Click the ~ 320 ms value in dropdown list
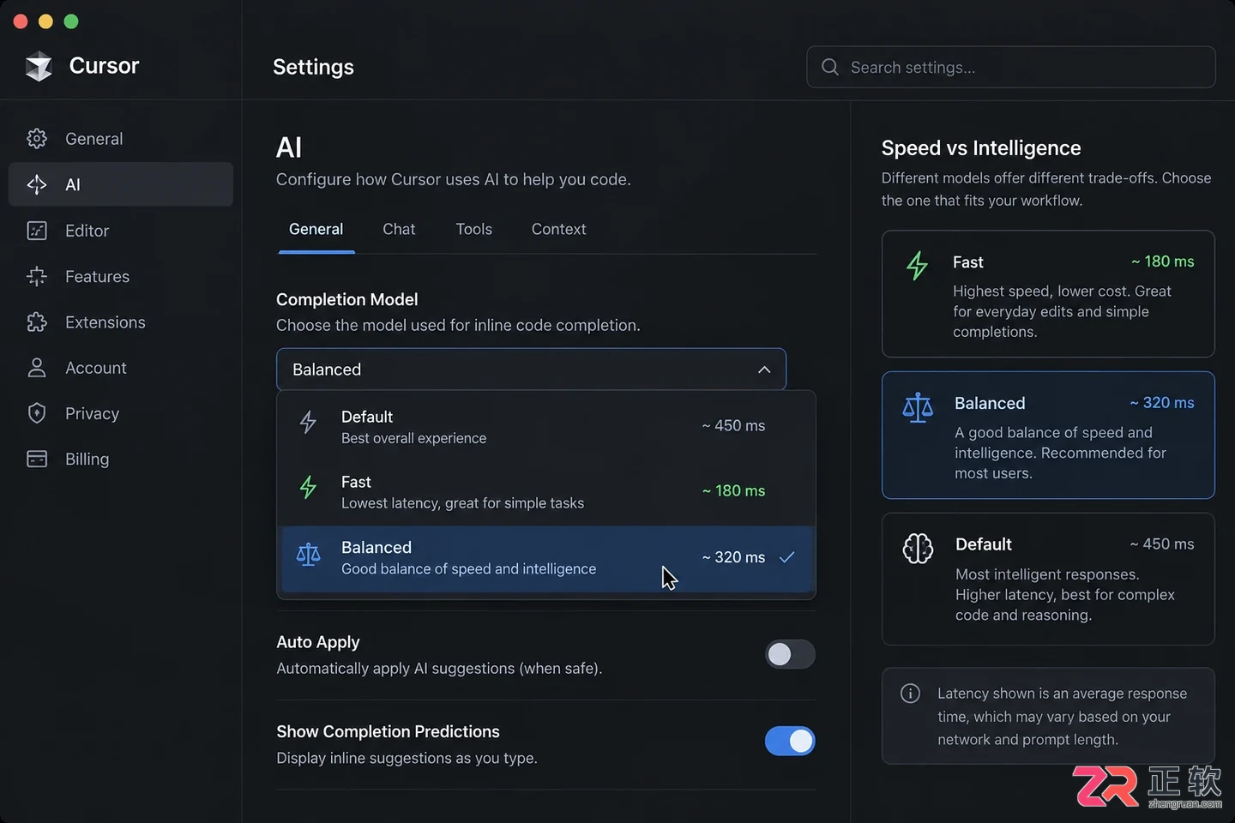The height and width of the screenshot is (823, 1235). 733,557
